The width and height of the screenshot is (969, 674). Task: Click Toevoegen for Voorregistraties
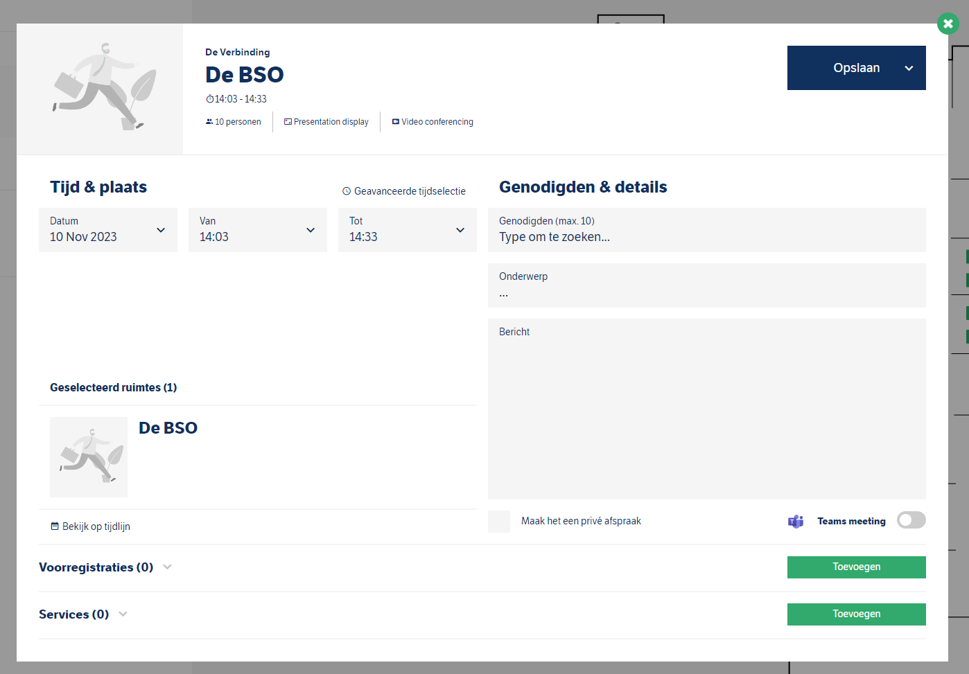coord(856,567)
